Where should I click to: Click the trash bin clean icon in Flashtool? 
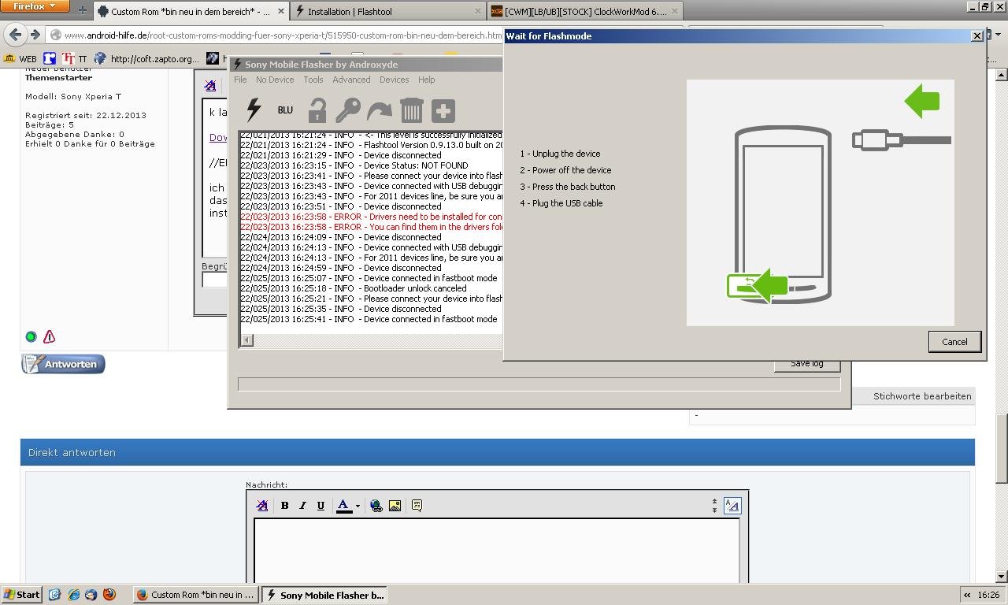[411, 110]
